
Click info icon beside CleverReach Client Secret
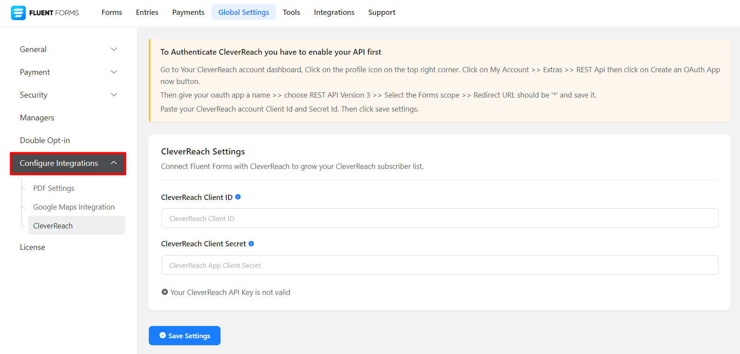[251, 244]
